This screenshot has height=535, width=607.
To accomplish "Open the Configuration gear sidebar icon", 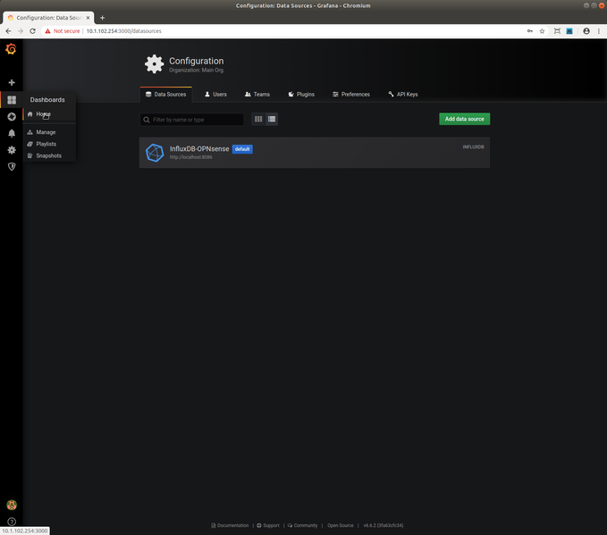I will coord(12,150).
